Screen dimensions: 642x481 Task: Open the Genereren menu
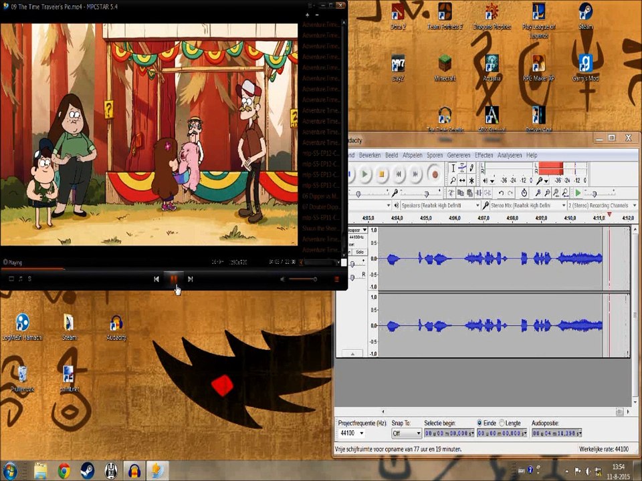pyautogui.click(x=459, y=155)
